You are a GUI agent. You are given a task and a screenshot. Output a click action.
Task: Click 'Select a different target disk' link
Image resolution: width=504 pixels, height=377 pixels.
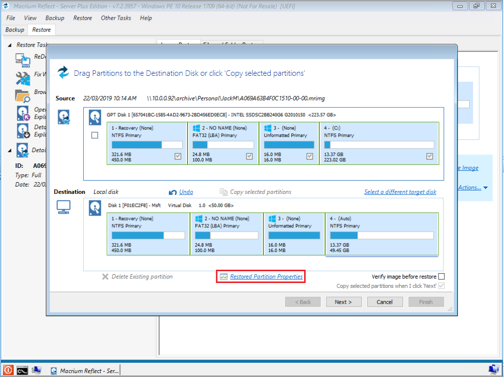[400, 192]
